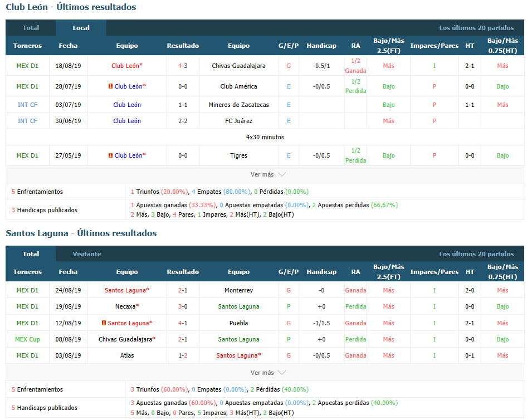Viewport: 527px width, 420px height.
Task: Click MEX D1 on the 18/08/19 row
Action: [27, 66]
